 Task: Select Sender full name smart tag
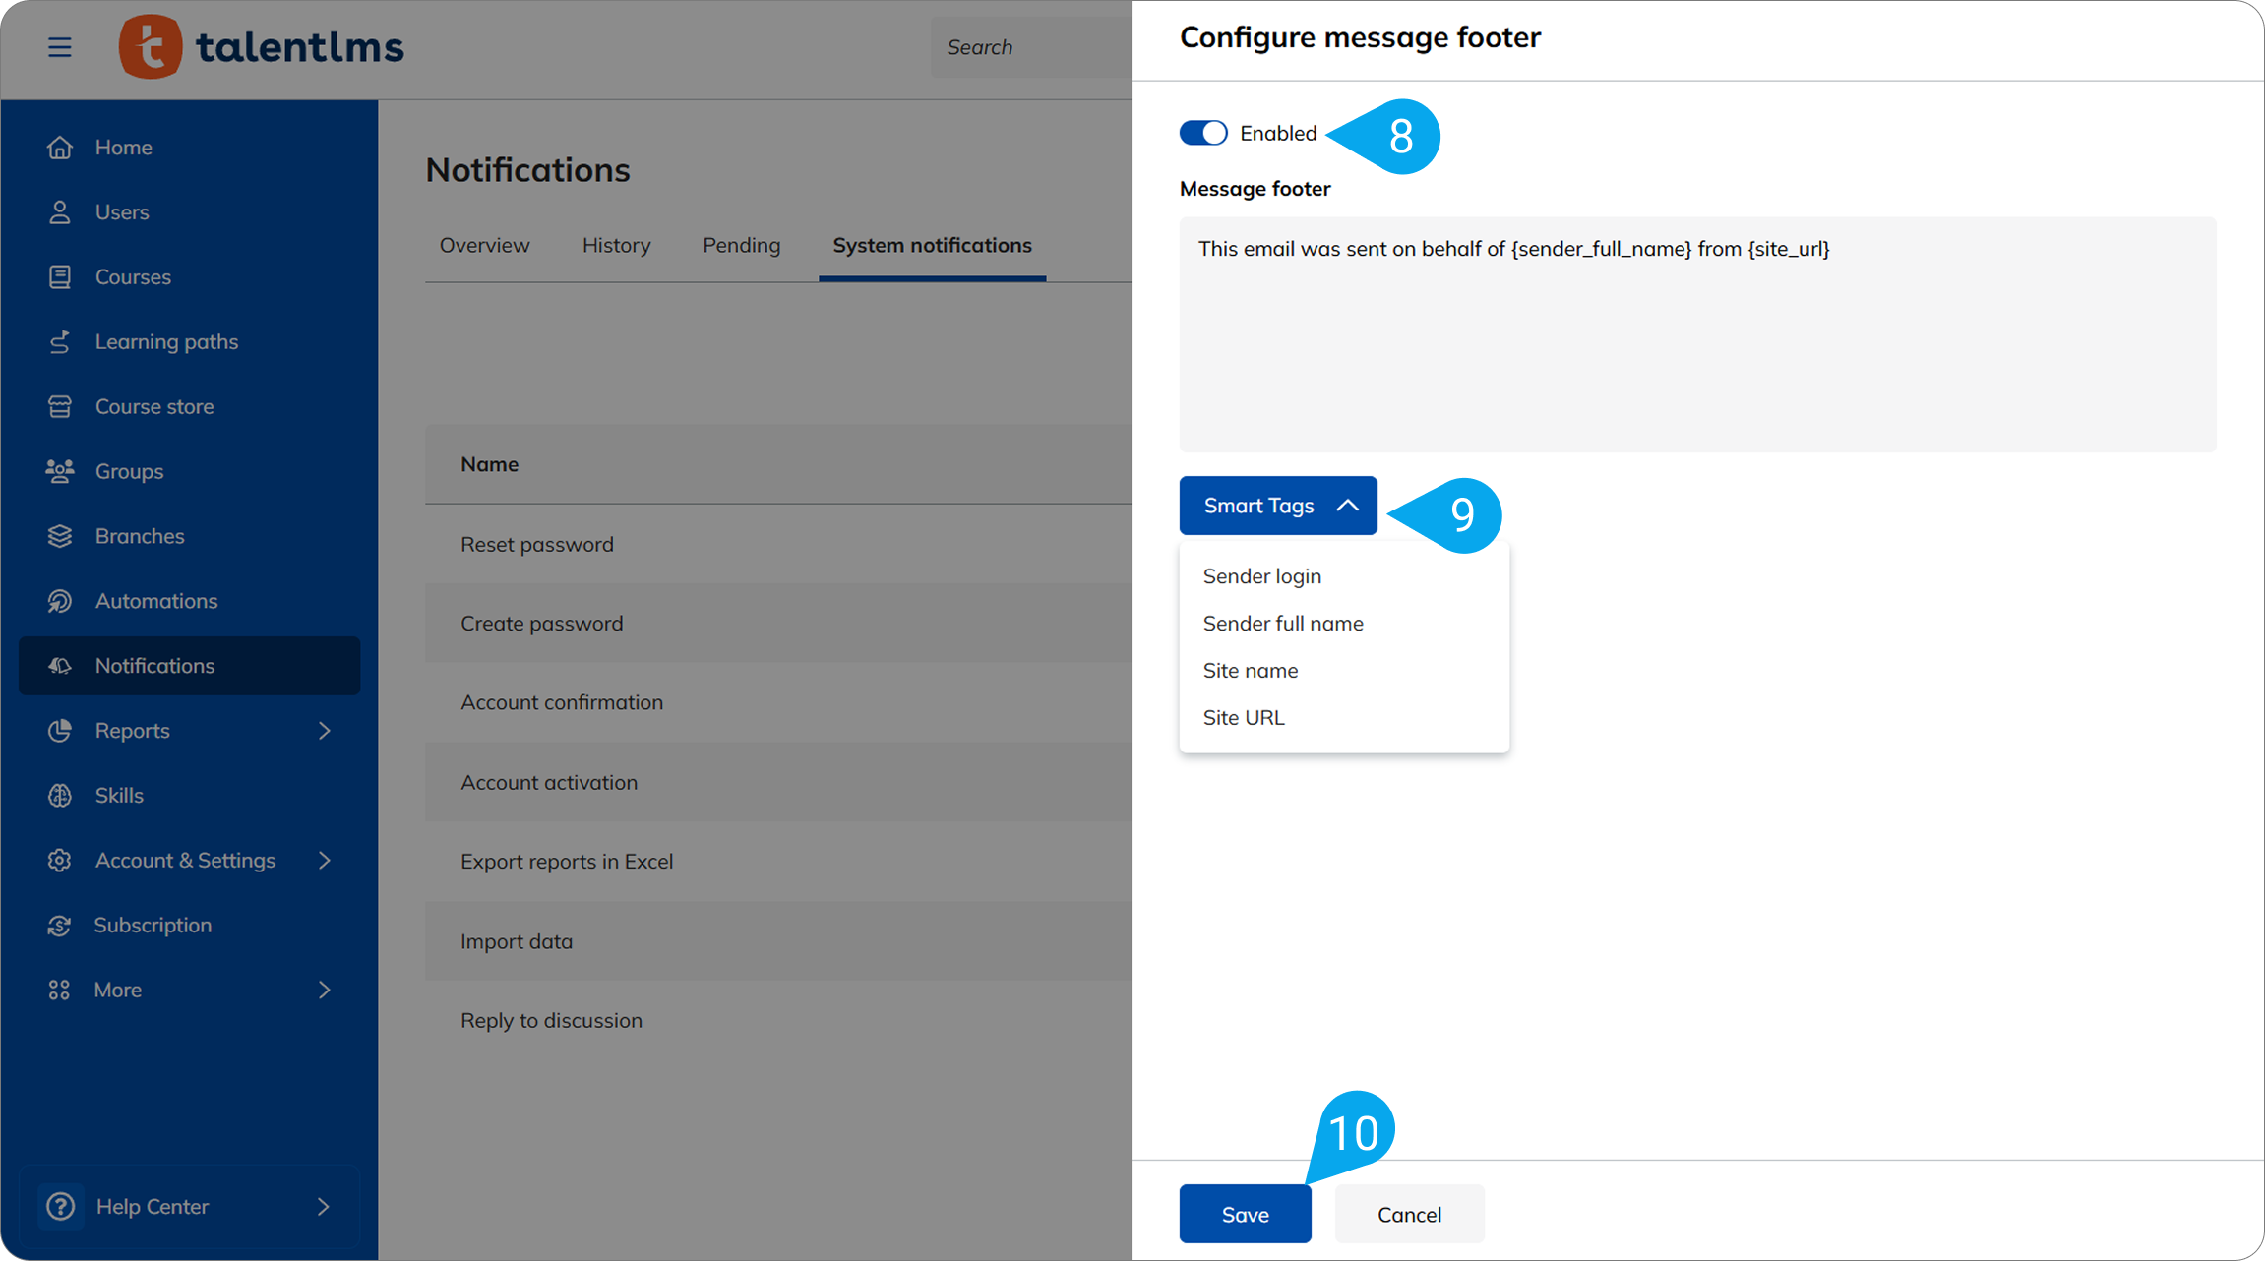[x=1282, y=624]
